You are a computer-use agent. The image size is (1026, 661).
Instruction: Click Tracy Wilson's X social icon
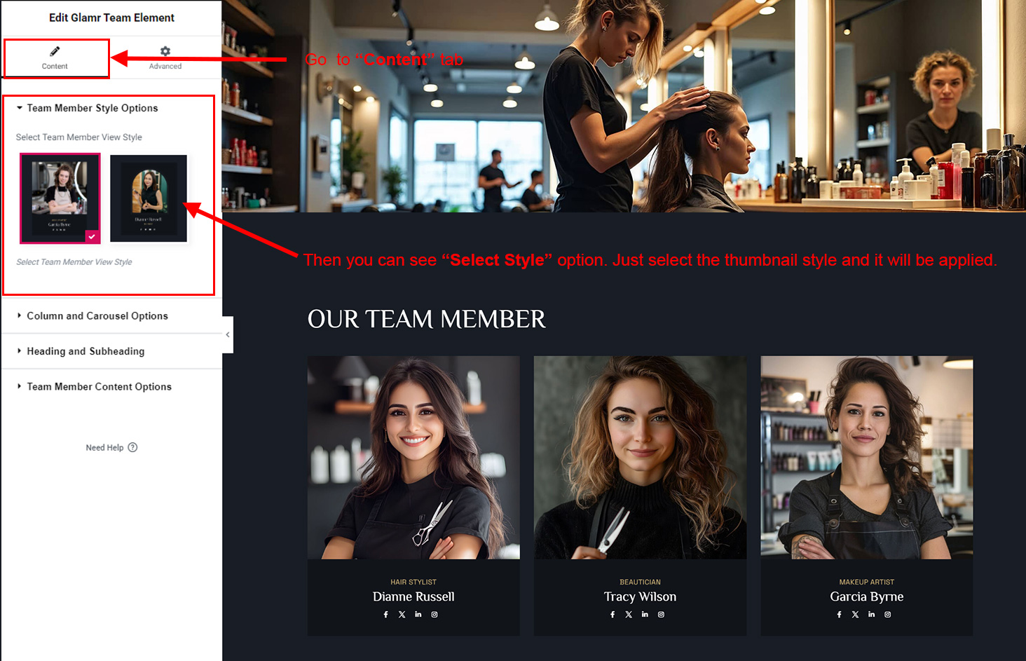point(629,615)
